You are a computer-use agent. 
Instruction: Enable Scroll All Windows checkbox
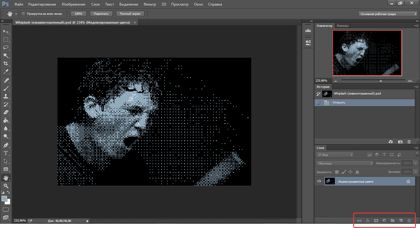[23, 14]
